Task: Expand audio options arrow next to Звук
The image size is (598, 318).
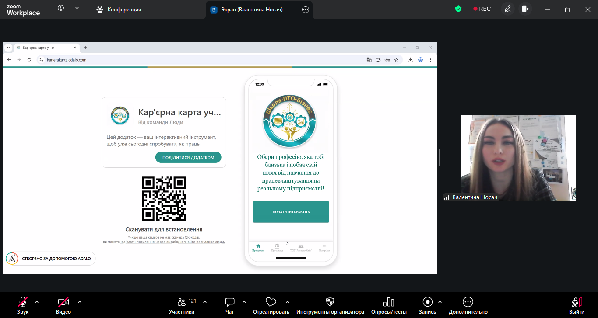Action: point(37,302)
